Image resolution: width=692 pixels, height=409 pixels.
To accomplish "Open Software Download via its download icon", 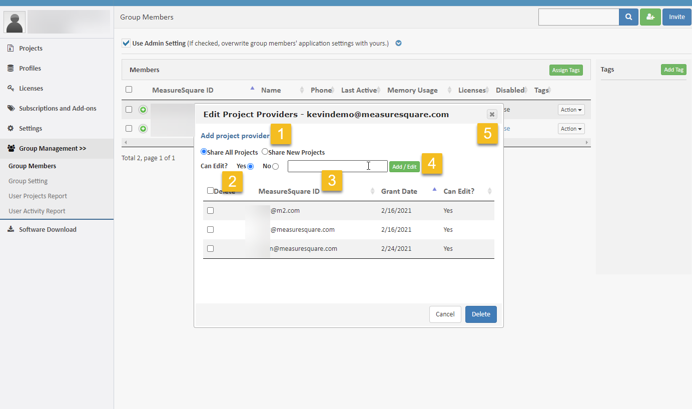I will (10, 229).
